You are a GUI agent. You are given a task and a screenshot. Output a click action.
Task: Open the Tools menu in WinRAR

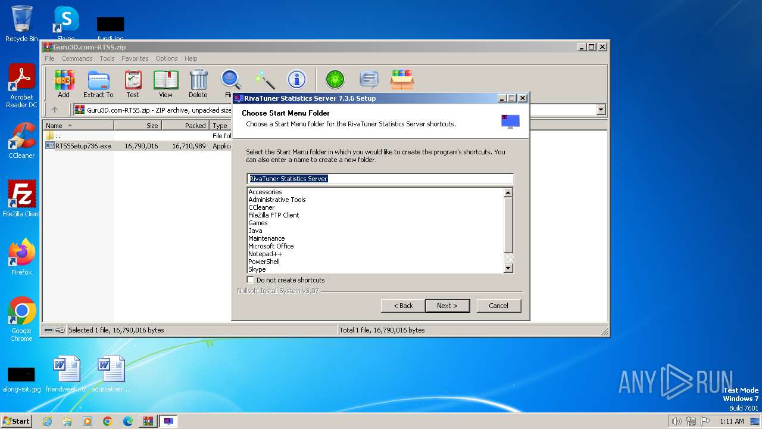[107, 58]
